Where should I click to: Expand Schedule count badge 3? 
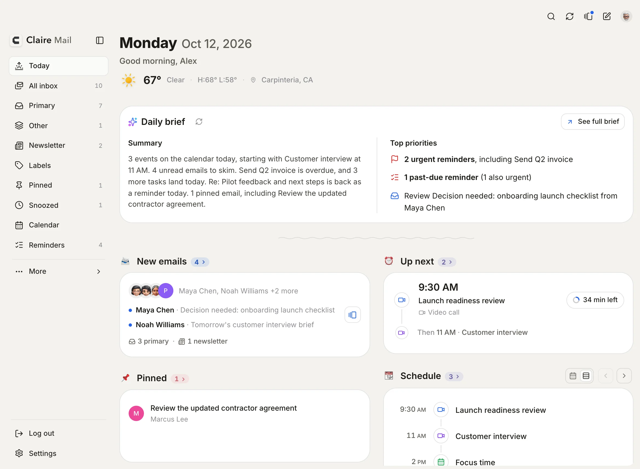coord(454,376)
